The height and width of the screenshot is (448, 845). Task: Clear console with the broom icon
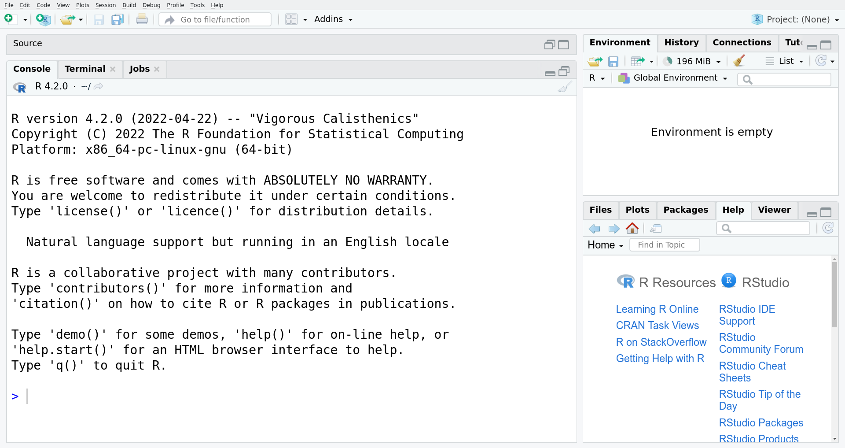coord(565,87)
